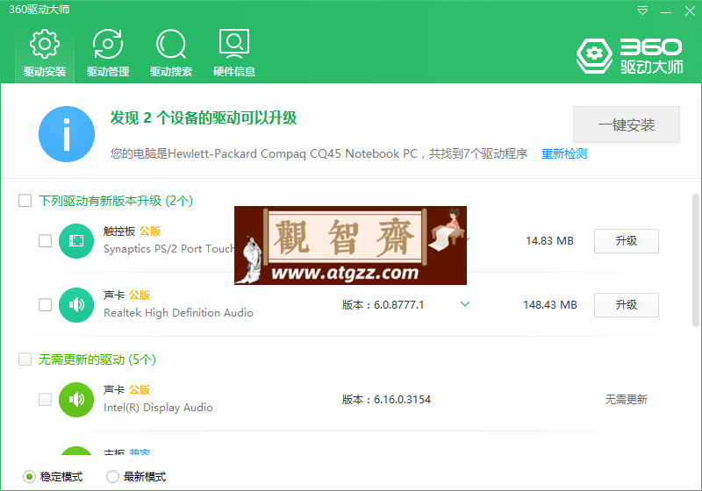Screen dimensions: 702x491
Task: Upgrade the Realtek High Definition Audio driver
Action: pyautogui.click(x=627, y=305)
